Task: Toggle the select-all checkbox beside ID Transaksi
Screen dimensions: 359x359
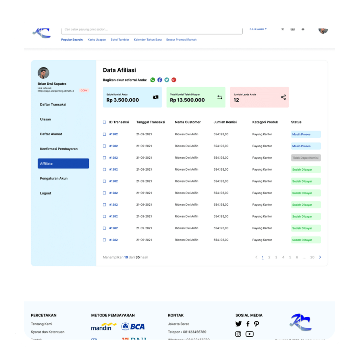Action: click(x=104, y=122)
